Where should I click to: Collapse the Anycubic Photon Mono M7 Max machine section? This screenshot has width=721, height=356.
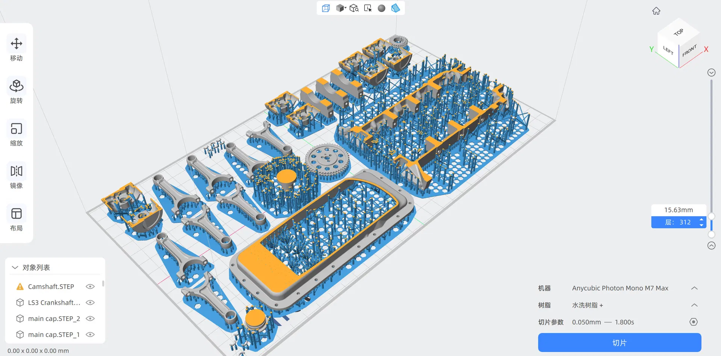[x=694, y=288]
